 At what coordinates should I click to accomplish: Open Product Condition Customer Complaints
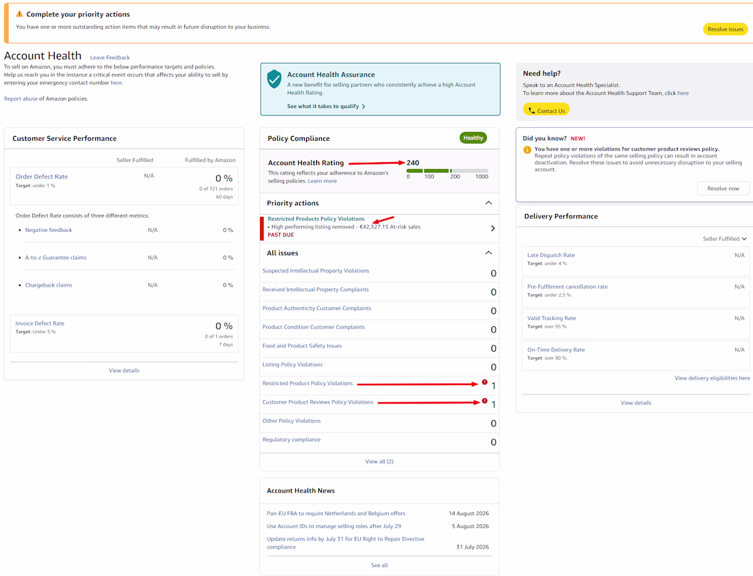pyautogui.click(x=314, y=327)
